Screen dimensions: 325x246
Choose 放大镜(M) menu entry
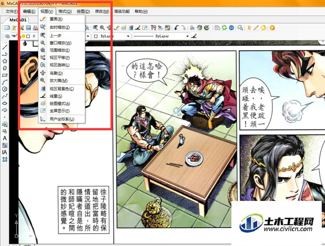[62, 80]
